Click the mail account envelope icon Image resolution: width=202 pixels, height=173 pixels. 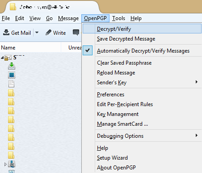(8, 58)
